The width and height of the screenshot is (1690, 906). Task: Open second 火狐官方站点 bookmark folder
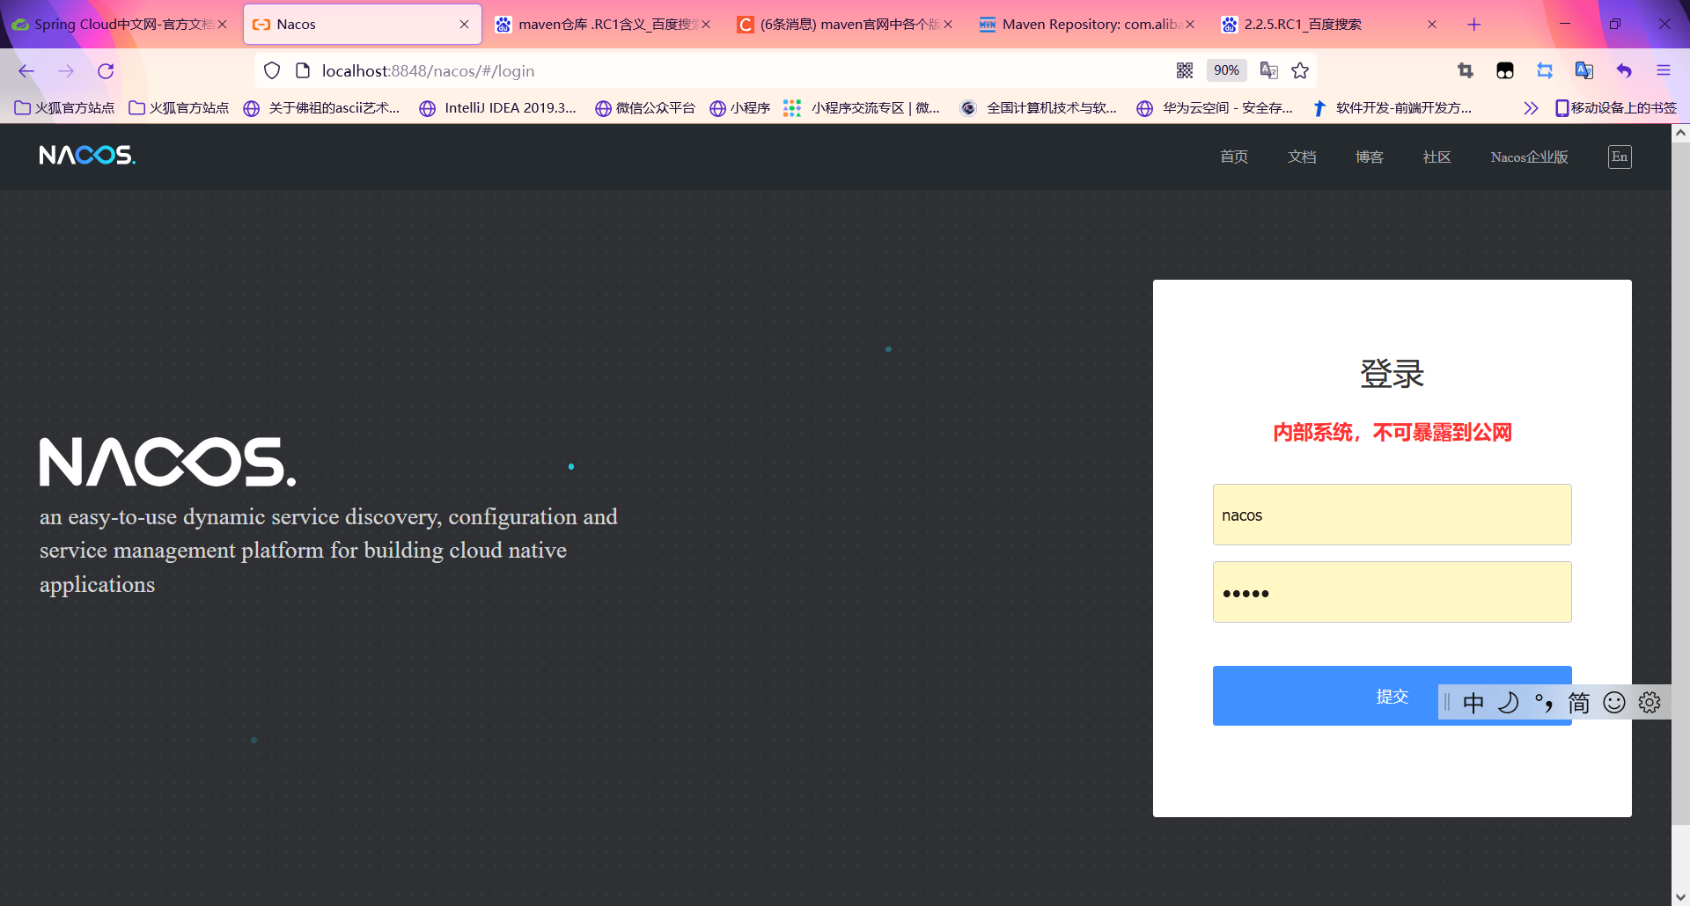click(180, 108)
